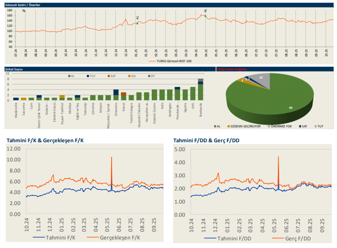This screenshot has height=248, width=337.
Task: Click the green AL triangle at the 04.25 peak
Action: coord(205,15)
